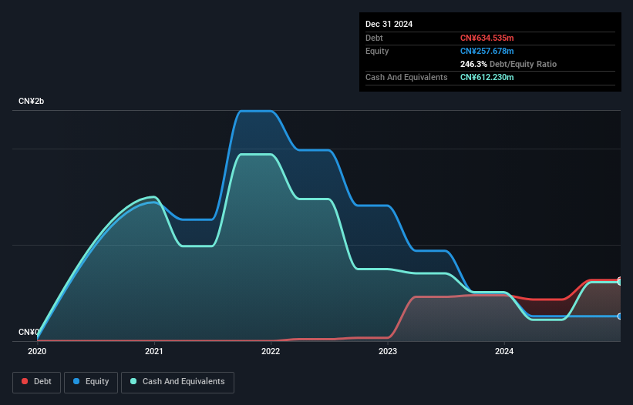
Task: Click the Debt row label in tooltip
Action: pos(374,38)
